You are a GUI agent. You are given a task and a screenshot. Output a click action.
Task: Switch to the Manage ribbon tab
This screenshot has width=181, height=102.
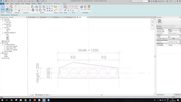click(28, 4)
